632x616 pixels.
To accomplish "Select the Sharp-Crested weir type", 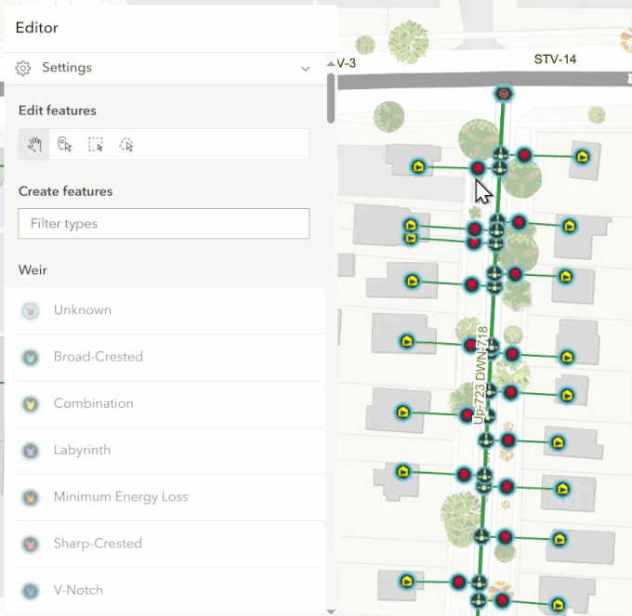I will point(98,544).
